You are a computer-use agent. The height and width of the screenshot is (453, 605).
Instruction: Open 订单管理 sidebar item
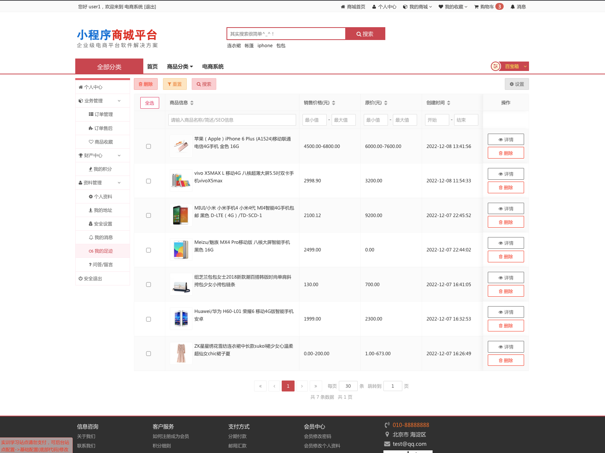(103, 114)
